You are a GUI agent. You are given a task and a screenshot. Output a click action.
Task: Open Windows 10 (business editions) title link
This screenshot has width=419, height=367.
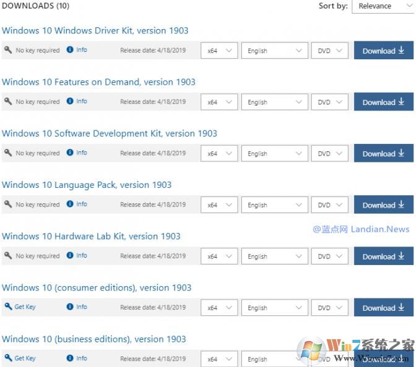[x=93, y=339]
